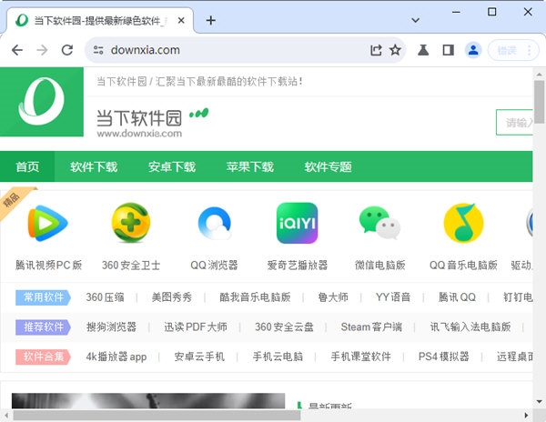
Task: Open the YY语音 link
Action: pos(393,297)
